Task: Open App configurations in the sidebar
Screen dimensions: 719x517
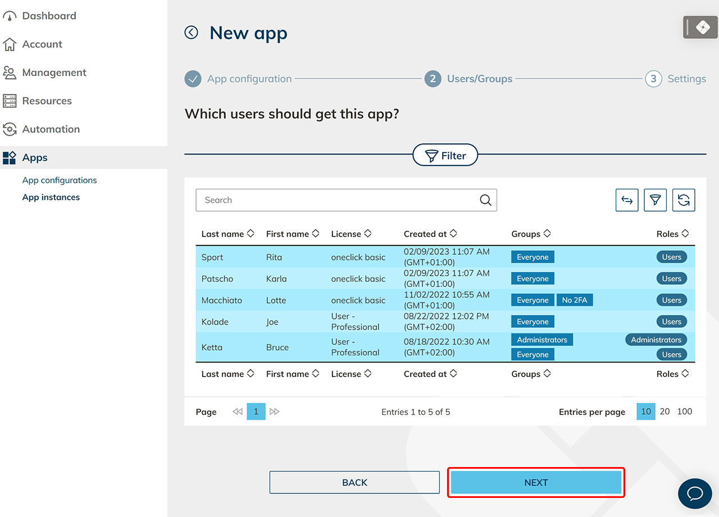Action: click(60, 180)
